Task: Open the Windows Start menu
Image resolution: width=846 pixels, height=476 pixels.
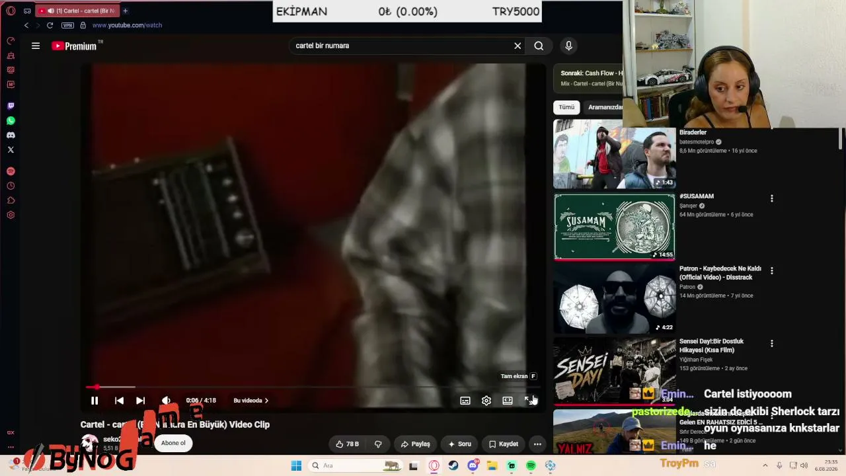Action: pos(296,465)
